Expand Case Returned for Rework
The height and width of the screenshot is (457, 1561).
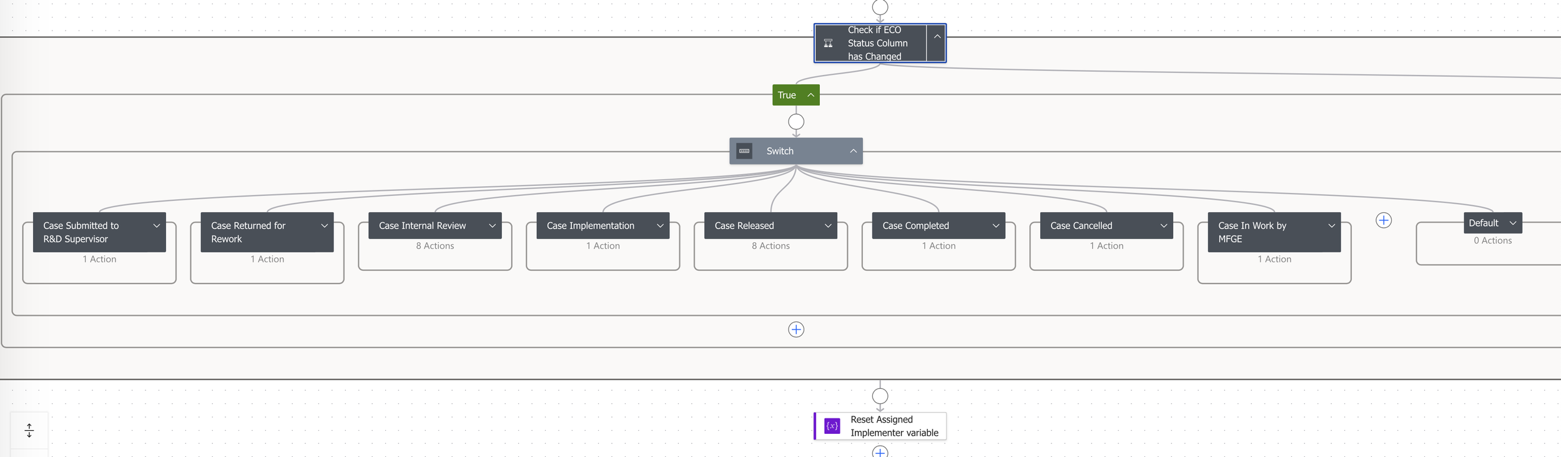click(x=324, y=226)
